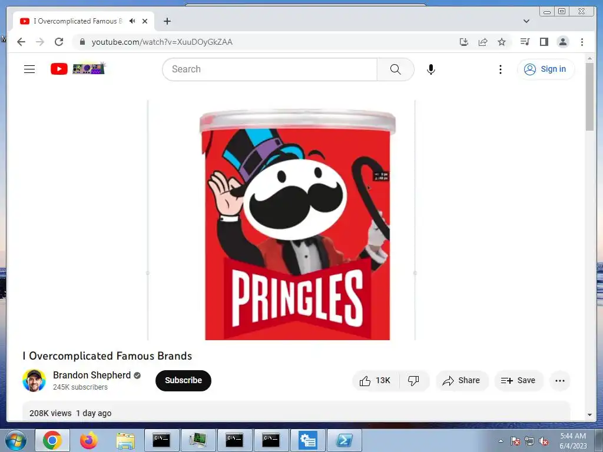The image size is (603, 452).
Task: Click the page scrollbar thumb
Action: (589, 97)
